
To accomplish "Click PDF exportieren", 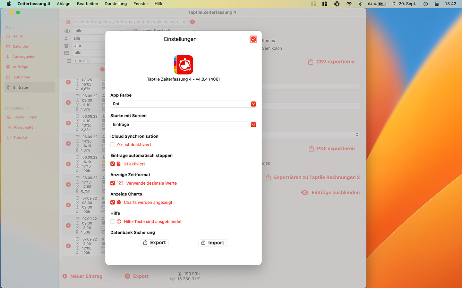I will pyautogui.click(x=332, y=148).
